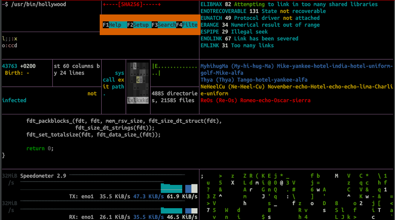Click the 'lxlkxkd' grey label under grid
The image size is (395, 220).
click(138, 101)
